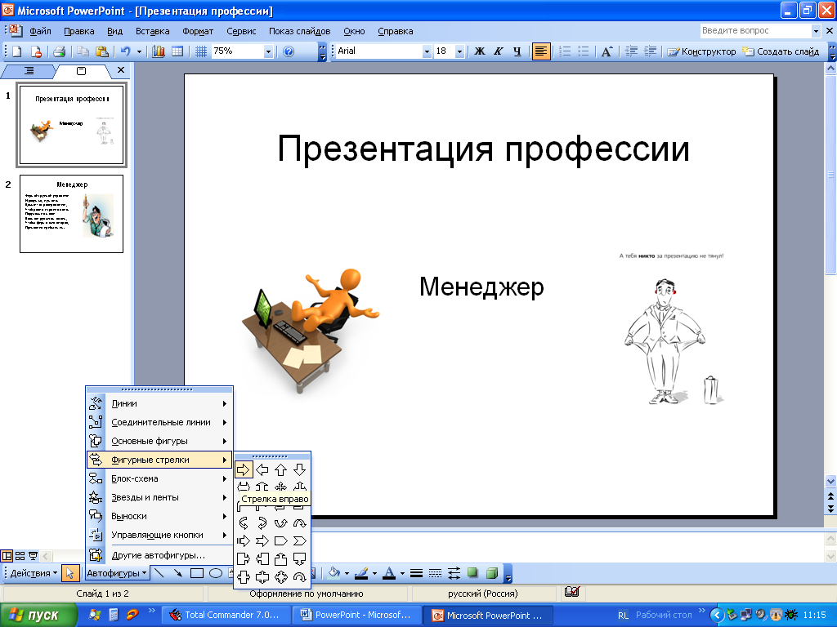Open the Вставка menu
Image resolution: width=837 pixels, height=627 pixels.
point(152,31)
